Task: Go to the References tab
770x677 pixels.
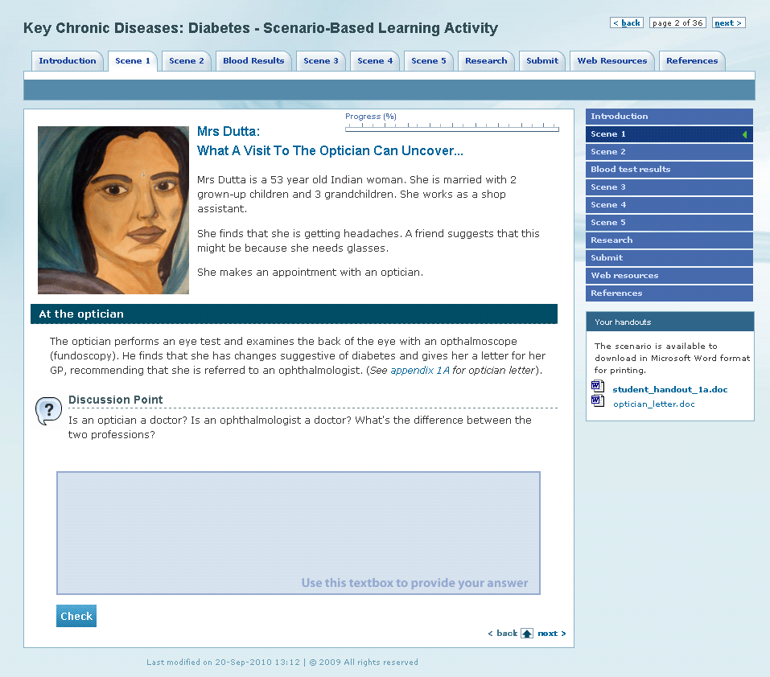Action: pyautogui.click(x=692, y=61)
